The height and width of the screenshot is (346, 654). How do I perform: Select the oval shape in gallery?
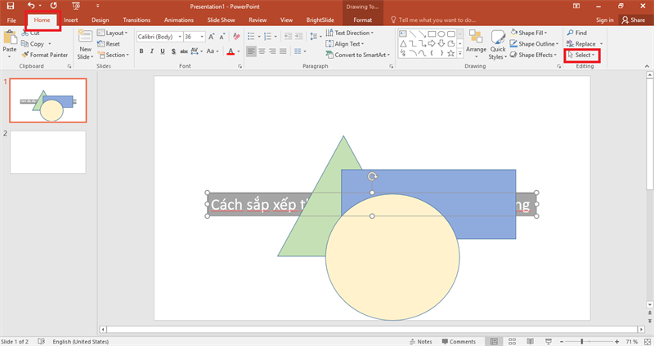(x=441, y=33)
